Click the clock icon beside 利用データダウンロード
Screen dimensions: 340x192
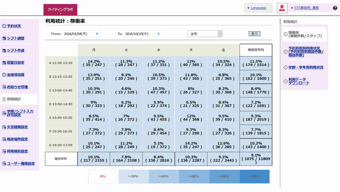[285, 81]
